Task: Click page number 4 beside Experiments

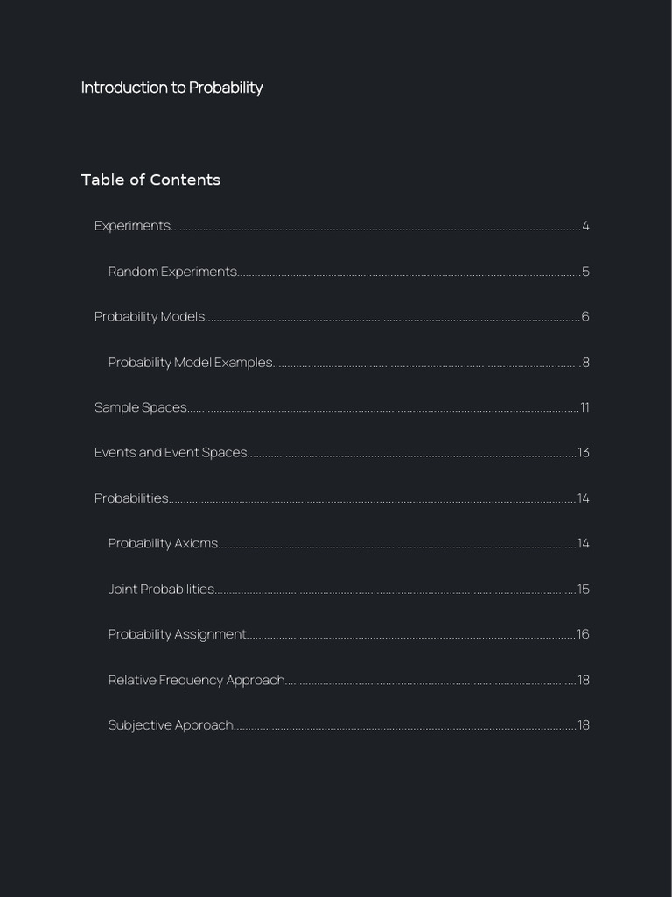Action: (585, 226)
